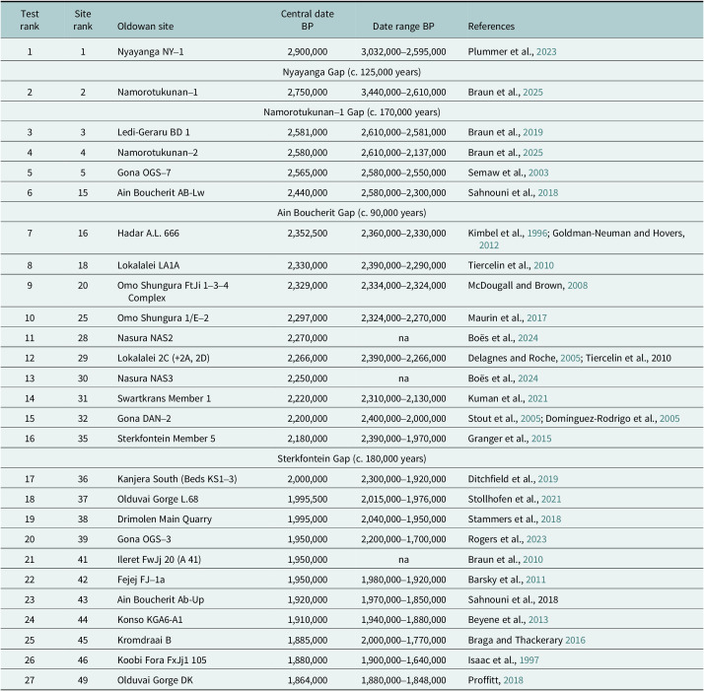This screenshot has height=691, width=704.
Task: Open the 2025 link in the Namorotukunan–1 row
Action: (533, 92)
